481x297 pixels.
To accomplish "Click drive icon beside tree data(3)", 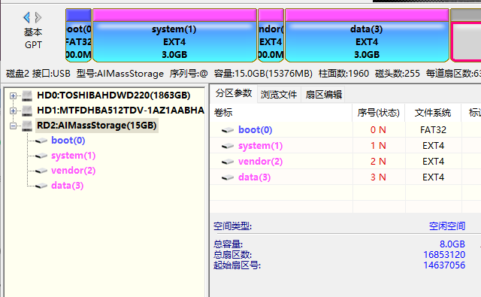I will click(41, 186).
